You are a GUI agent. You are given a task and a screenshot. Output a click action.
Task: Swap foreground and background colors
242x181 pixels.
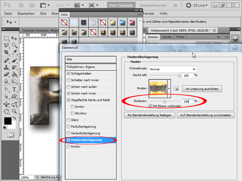pos(15,118)
